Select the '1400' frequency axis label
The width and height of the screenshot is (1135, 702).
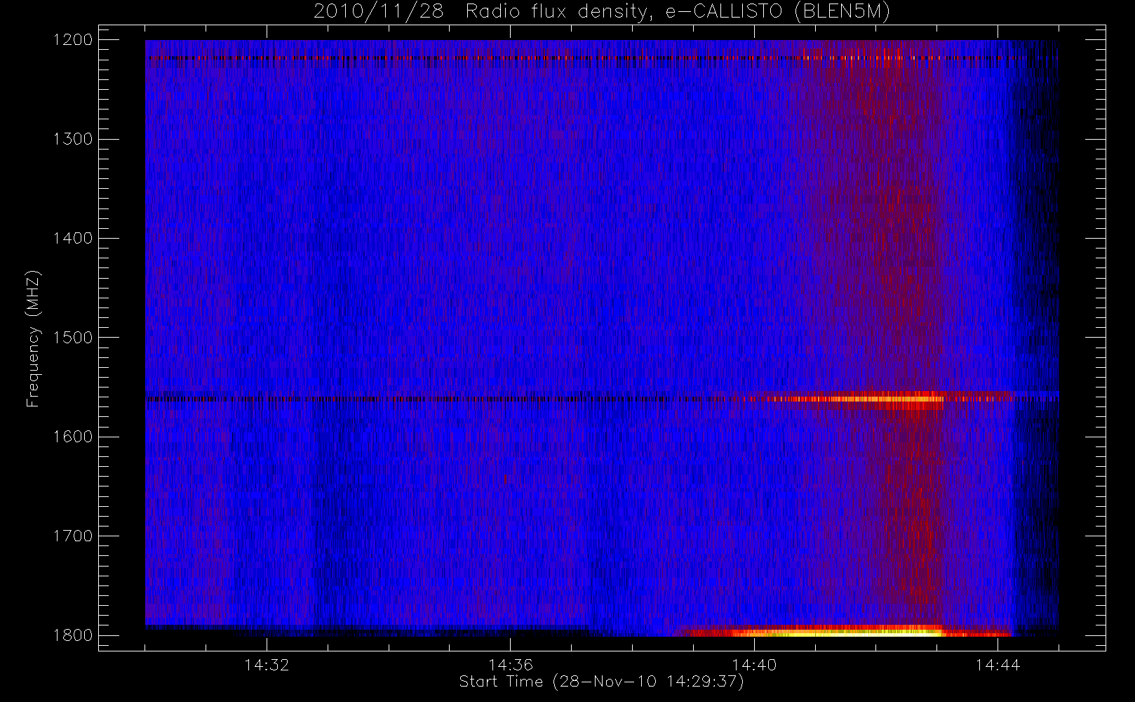[x=73, y=238]
